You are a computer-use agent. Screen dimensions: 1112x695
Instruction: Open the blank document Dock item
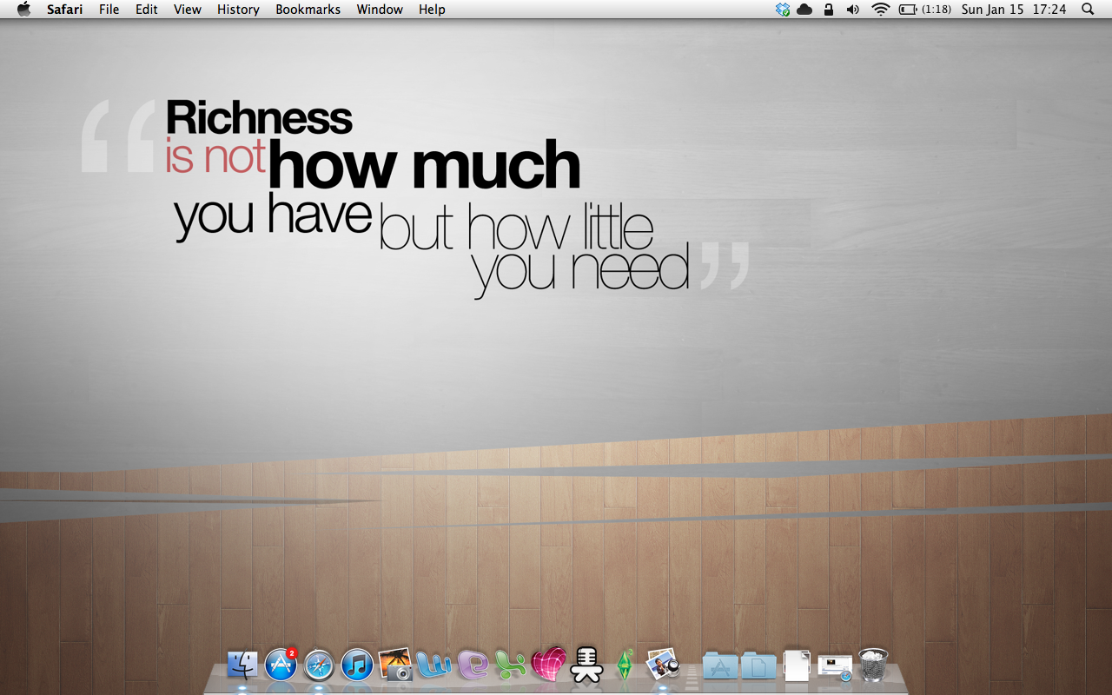coord(797,665)
